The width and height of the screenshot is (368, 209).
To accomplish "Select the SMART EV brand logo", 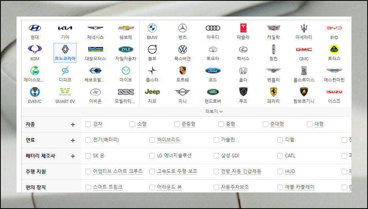I will pos(65,92).
